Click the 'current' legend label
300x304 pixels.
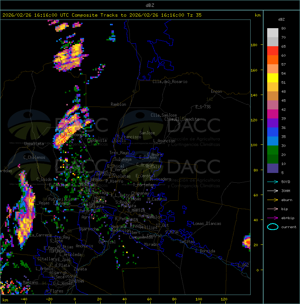point(289,227)
